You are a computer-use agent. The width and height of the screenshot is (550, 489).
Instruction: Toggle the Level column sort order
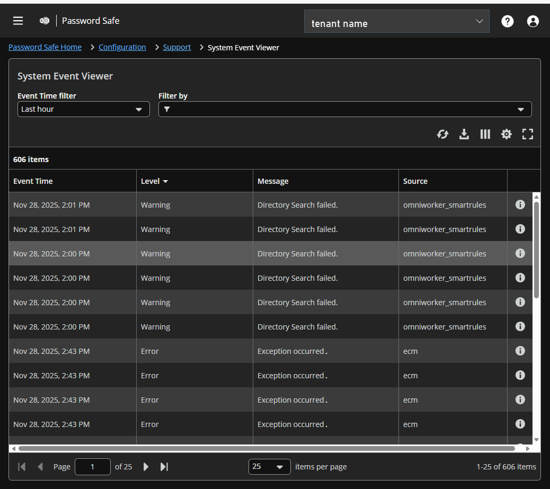(x=154, y=181)
